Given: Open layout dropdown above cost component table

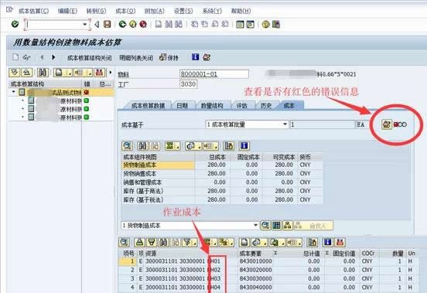Looking at the screenshot, I should (216, 146).
